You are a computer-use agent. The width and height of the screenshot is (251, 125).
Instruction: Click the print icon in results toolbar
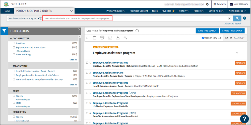102,38
